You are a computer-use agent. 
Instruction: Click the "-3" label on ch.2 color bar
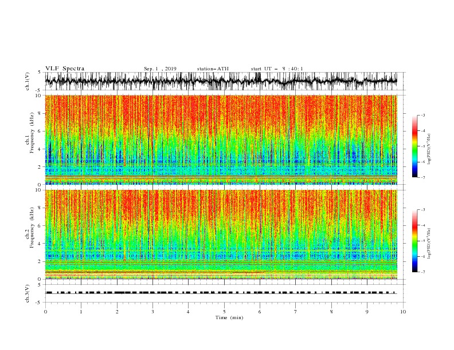422,210
